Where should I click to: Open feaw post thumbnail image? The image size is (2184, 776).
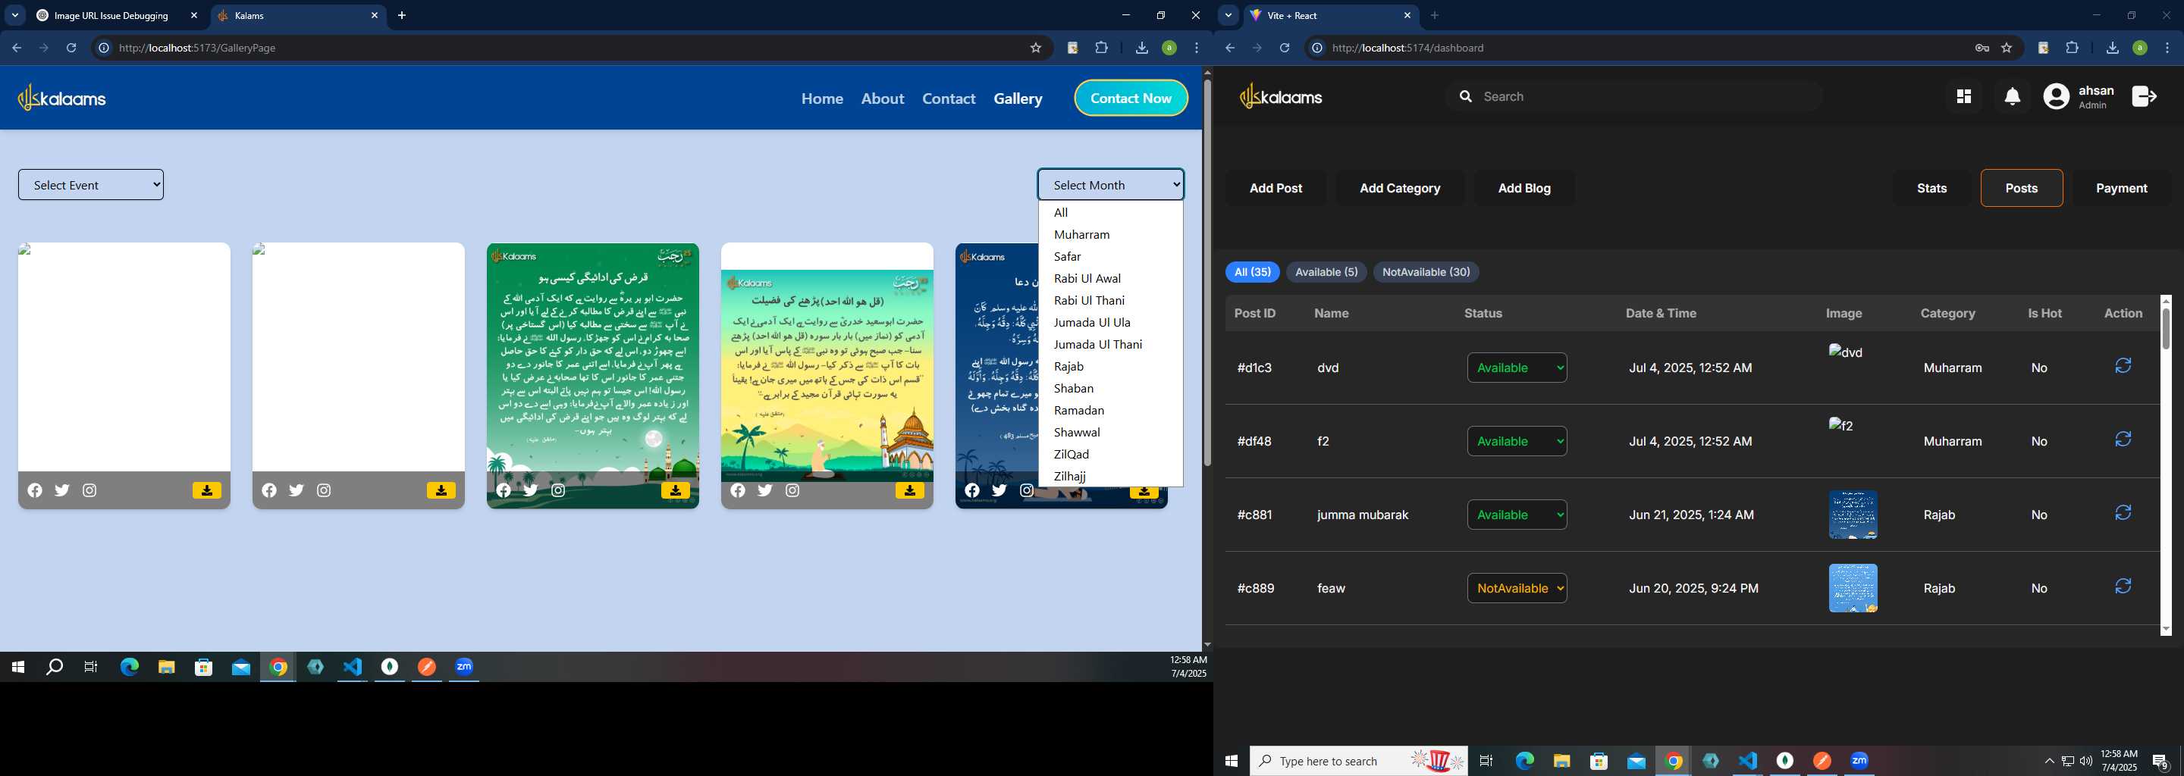(1853, 588)
